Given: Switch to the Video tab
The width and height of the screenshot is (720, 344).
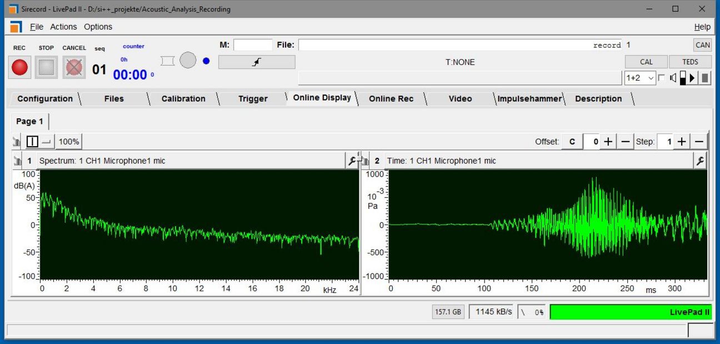Looking at the screenshot, I should pos(460,99).
